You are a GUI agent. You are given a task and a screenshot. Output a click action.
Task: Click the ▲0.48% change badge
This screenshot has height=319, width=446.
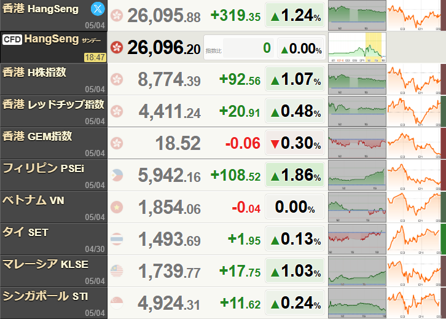tap(295, 111)
